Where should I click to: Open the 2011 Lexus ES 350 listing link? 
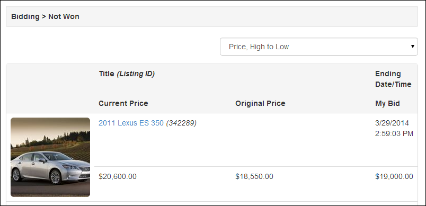click(131, 123)
